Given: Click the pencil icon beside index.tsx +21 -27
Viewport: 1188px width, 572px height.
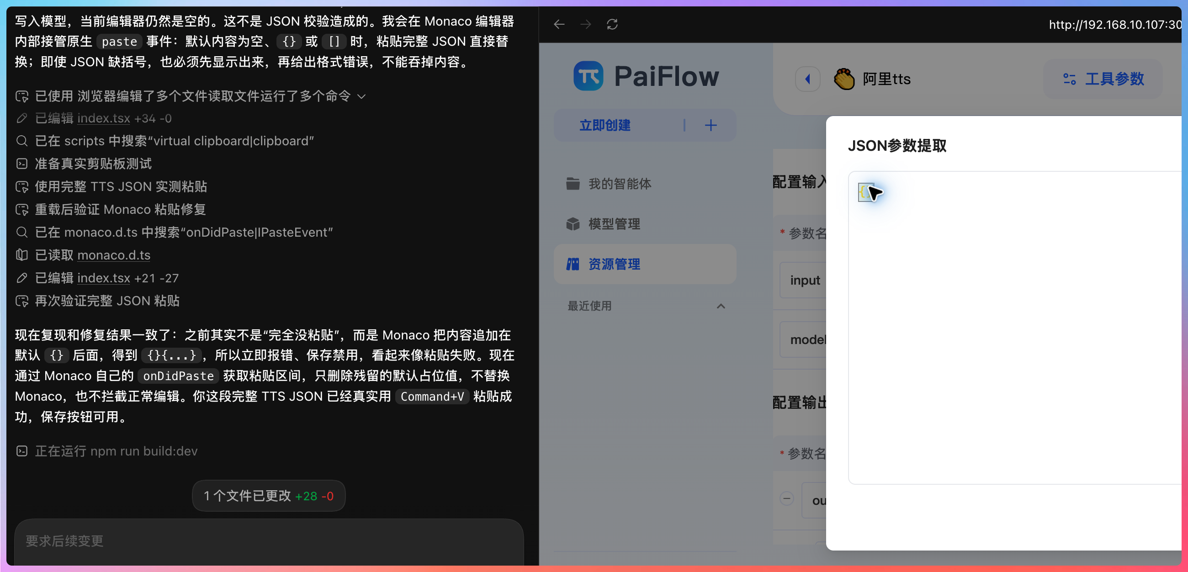Looking at the screenshot, I should coord(21,278).
